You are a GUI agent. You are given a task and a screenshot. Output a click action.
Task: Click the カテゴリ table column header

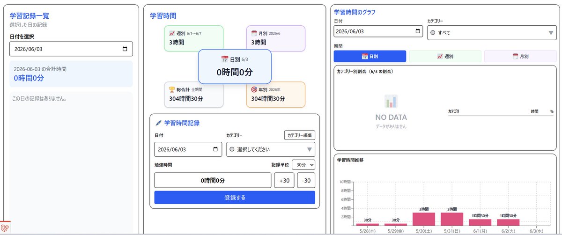coord(453,111)
